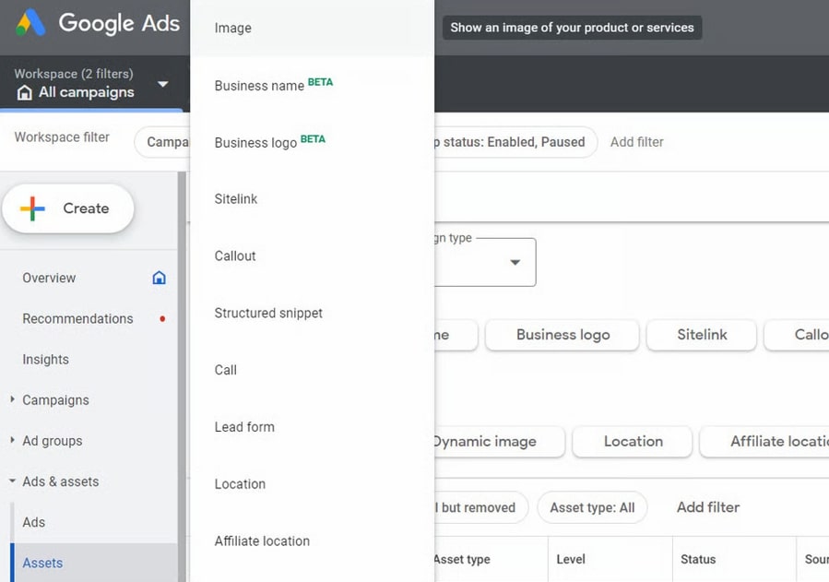Click the status Enabled, Paused filter chip

515,142
